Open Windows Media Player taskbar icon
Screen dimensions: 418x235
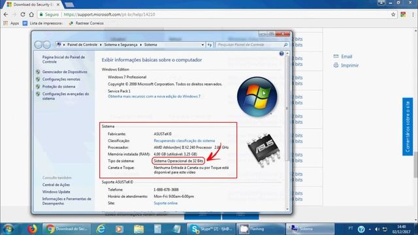(x=119, y=229)
